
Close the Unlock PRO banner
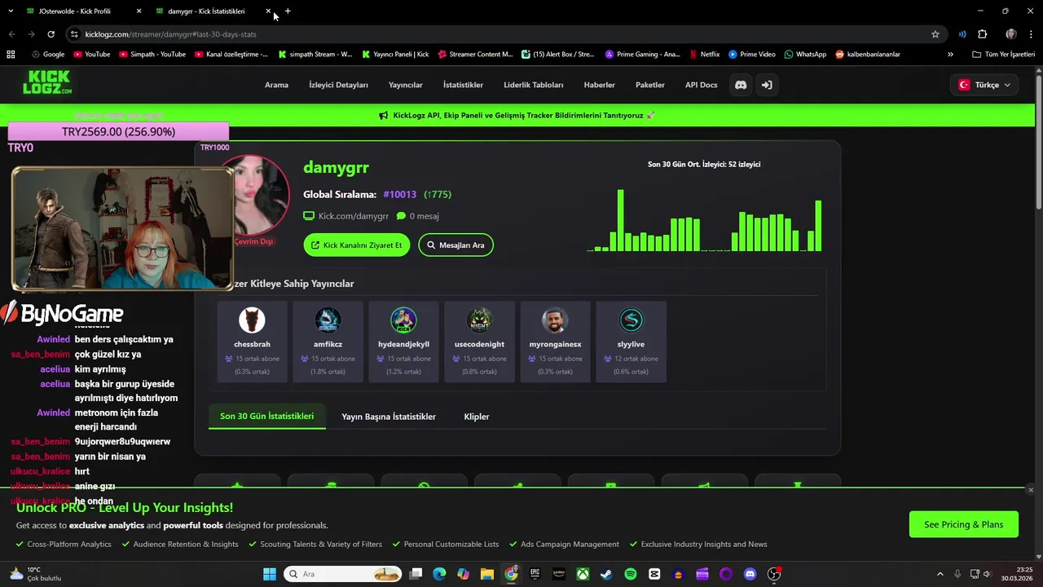click(1030, 490)
